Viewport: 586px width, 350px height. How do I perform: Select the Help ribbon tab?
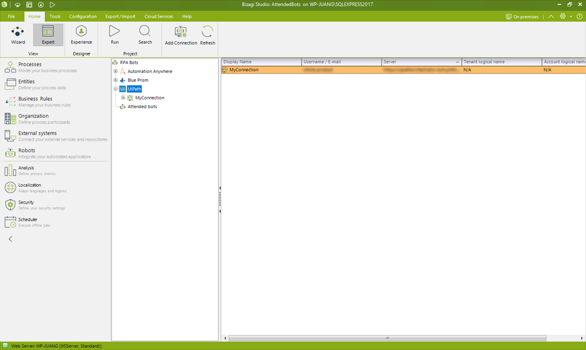187,16
